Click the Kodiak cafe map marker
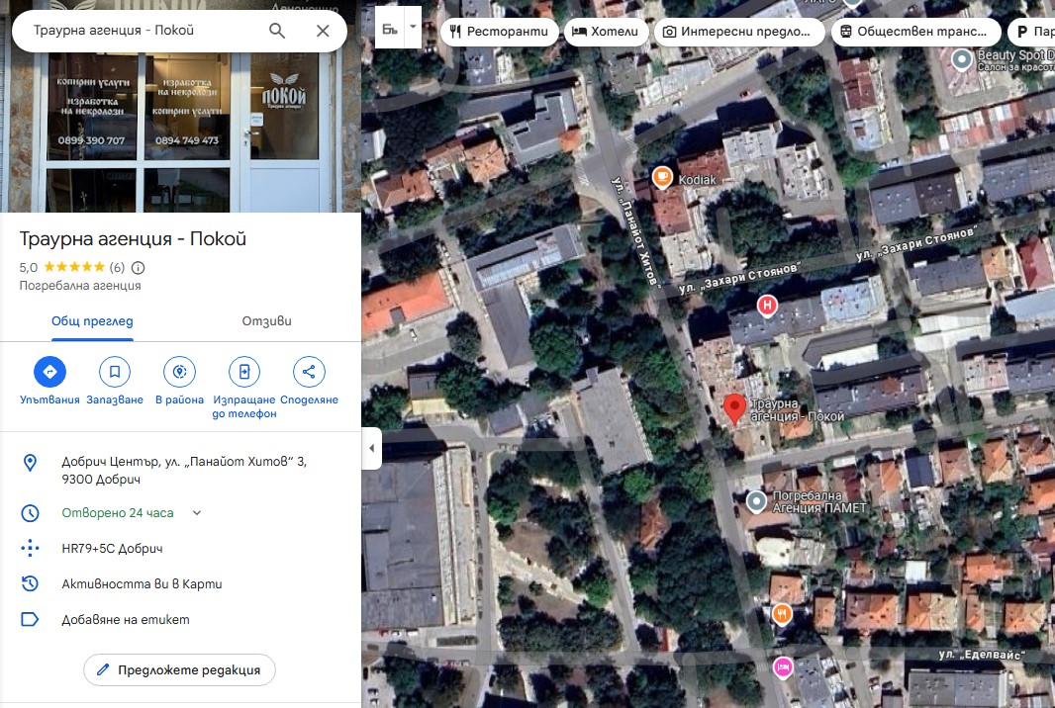Screen dimensions: 1055x708 click(x=662, y=177)
